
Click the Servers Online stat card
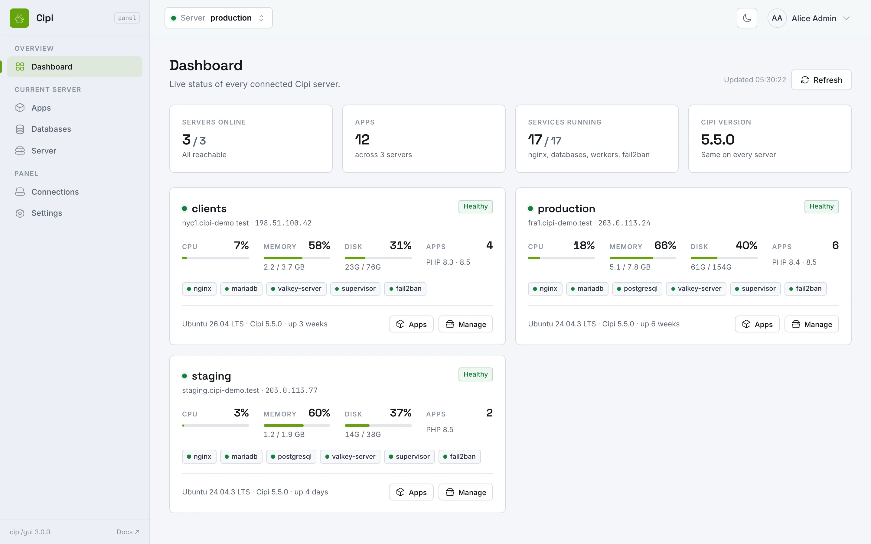pyautogui.click(x=251, y=138)
